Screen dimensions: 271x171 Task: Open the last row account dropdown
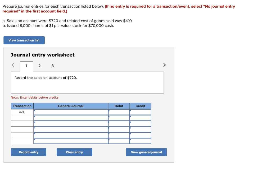tap(70, 141)
